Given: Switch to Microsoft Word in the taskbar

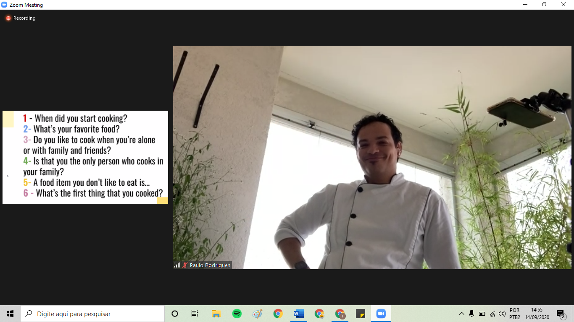Looking at the screenshot, I should point(298,314).
